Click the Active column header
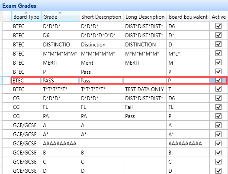This screenshot has height=174, width=228. [x=218, y=17]
